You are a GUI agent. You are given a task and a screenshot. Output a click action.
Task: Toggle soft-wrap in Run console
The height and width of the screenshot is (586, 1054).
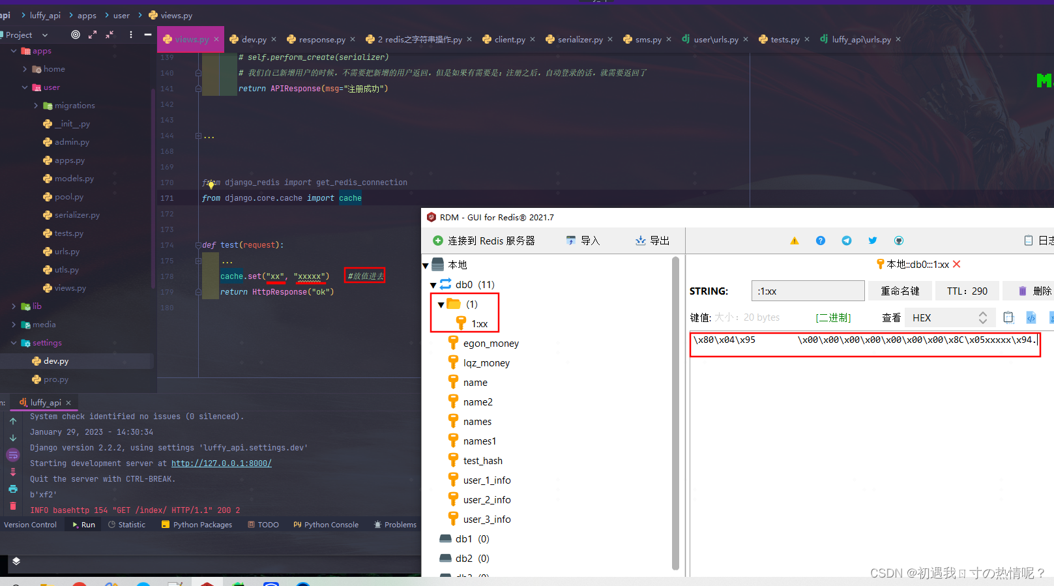[13, 455]
